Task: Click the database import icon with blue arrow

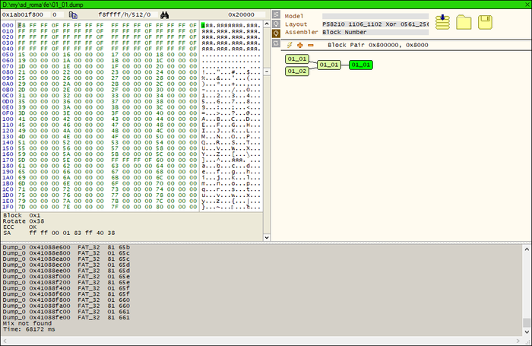Action: point(442,22)
